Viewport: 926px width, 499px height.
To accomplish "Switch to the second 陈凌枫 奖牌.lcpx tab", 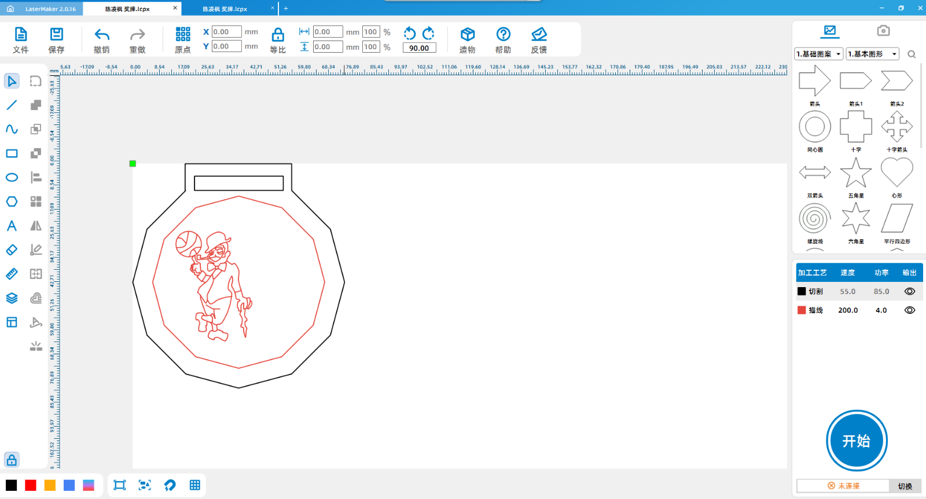I will pos(225,9).
